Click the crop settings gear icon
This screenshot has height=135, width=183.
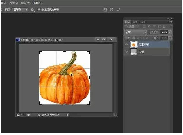pos(32,10)
